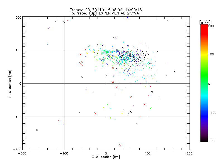This screenshot has width=223, height=167.
Task: Select the N-S axis tick label '0'
Action: (20, 83)
